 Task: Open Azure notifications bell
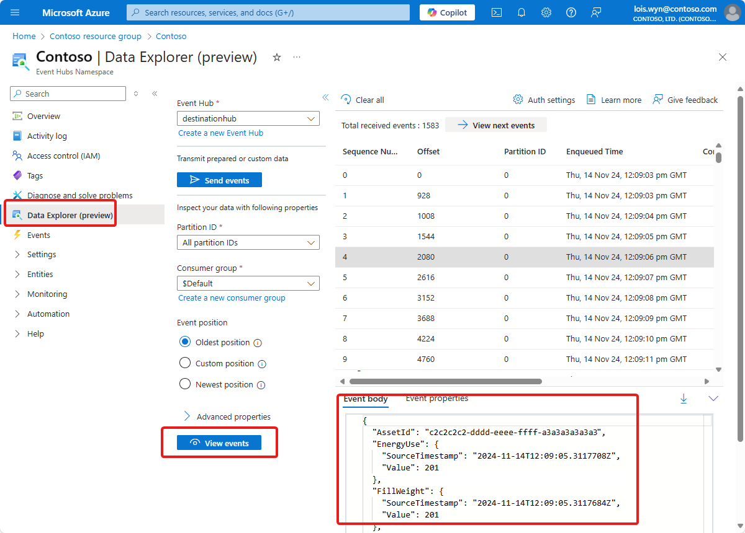(521, 12)
